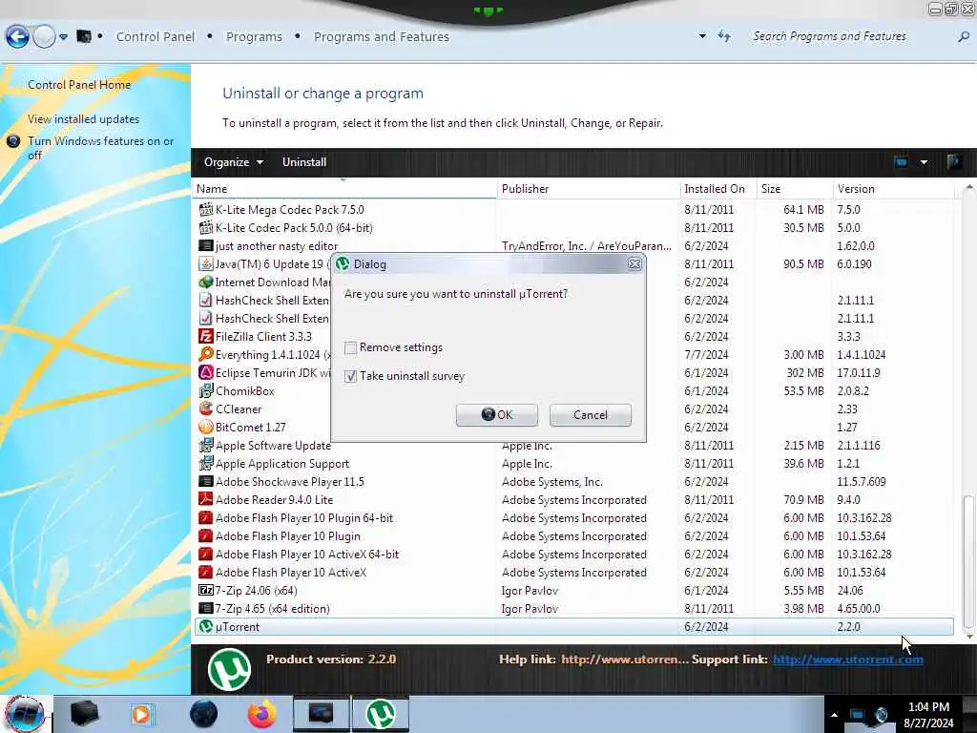This screenshot has width=977, height=733.
Task: Close the Dialog window with X
Action: tap(634, 264)
